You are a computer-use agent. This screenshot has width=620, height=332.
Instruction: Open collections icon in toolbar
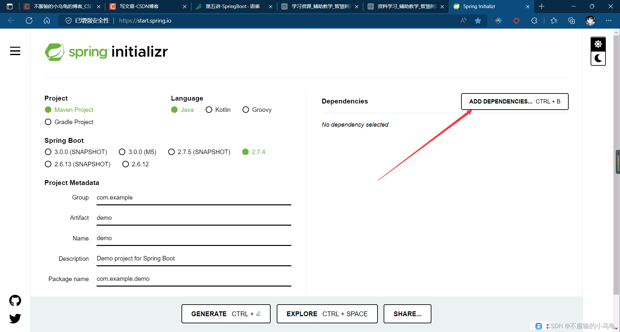pyautogui.click(x=572, y=21)
